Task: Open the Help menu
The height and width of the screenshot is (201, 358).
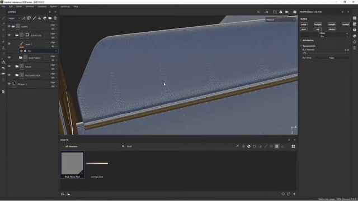Action: click(76, 7)
